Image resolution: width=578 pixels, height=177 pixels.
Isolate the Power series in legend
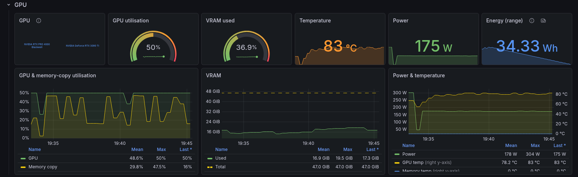pyautogui.click(x=409, y=154)
